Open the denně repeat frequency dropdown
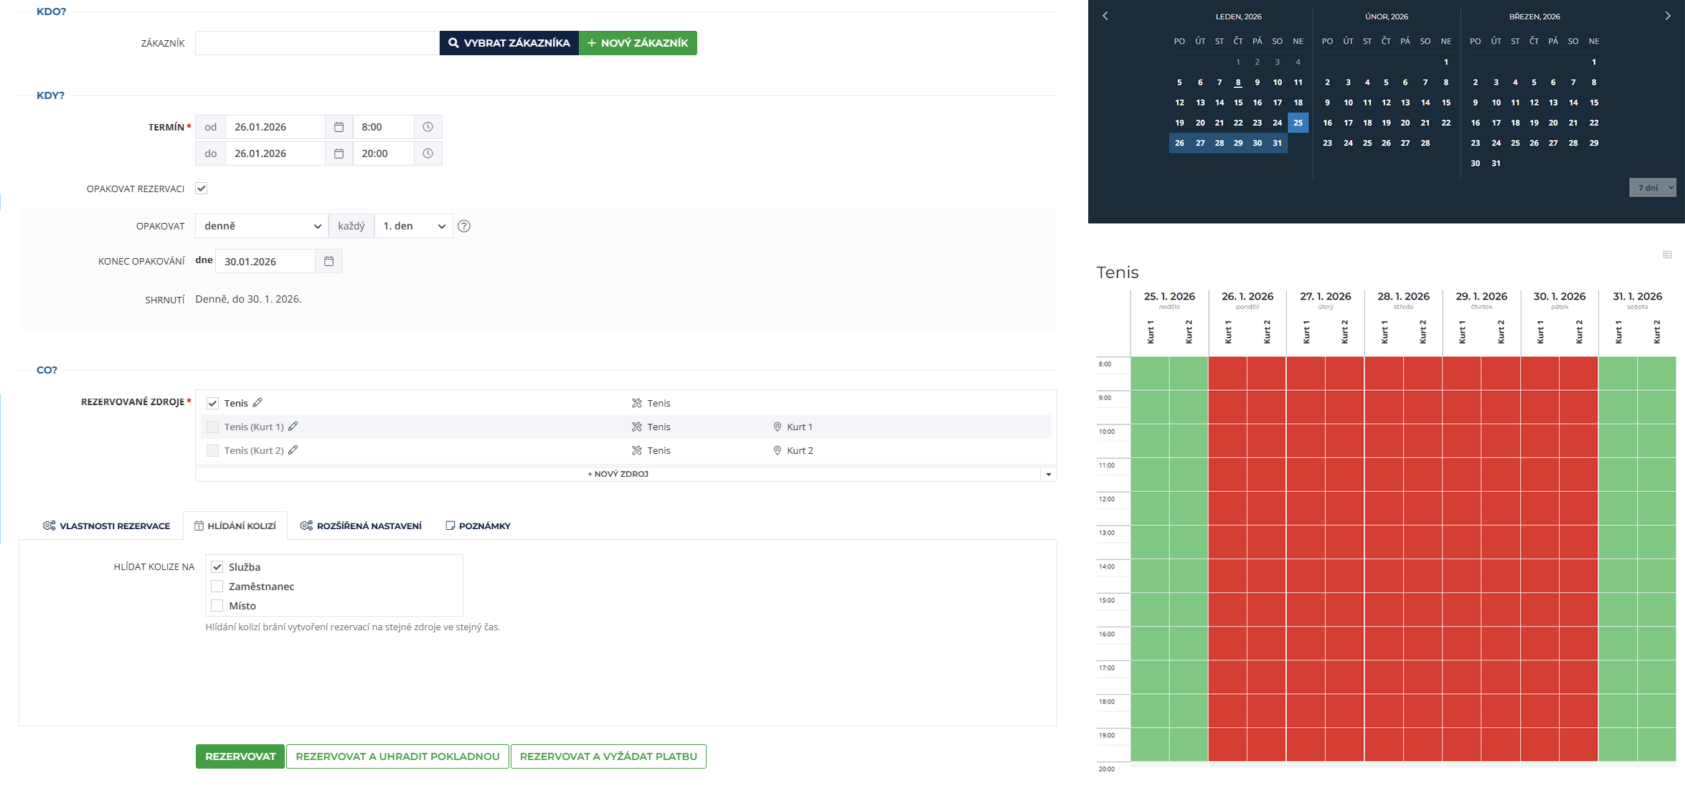Image resolution: width=1685 pixels, height=788 pixels. point(261,227)
